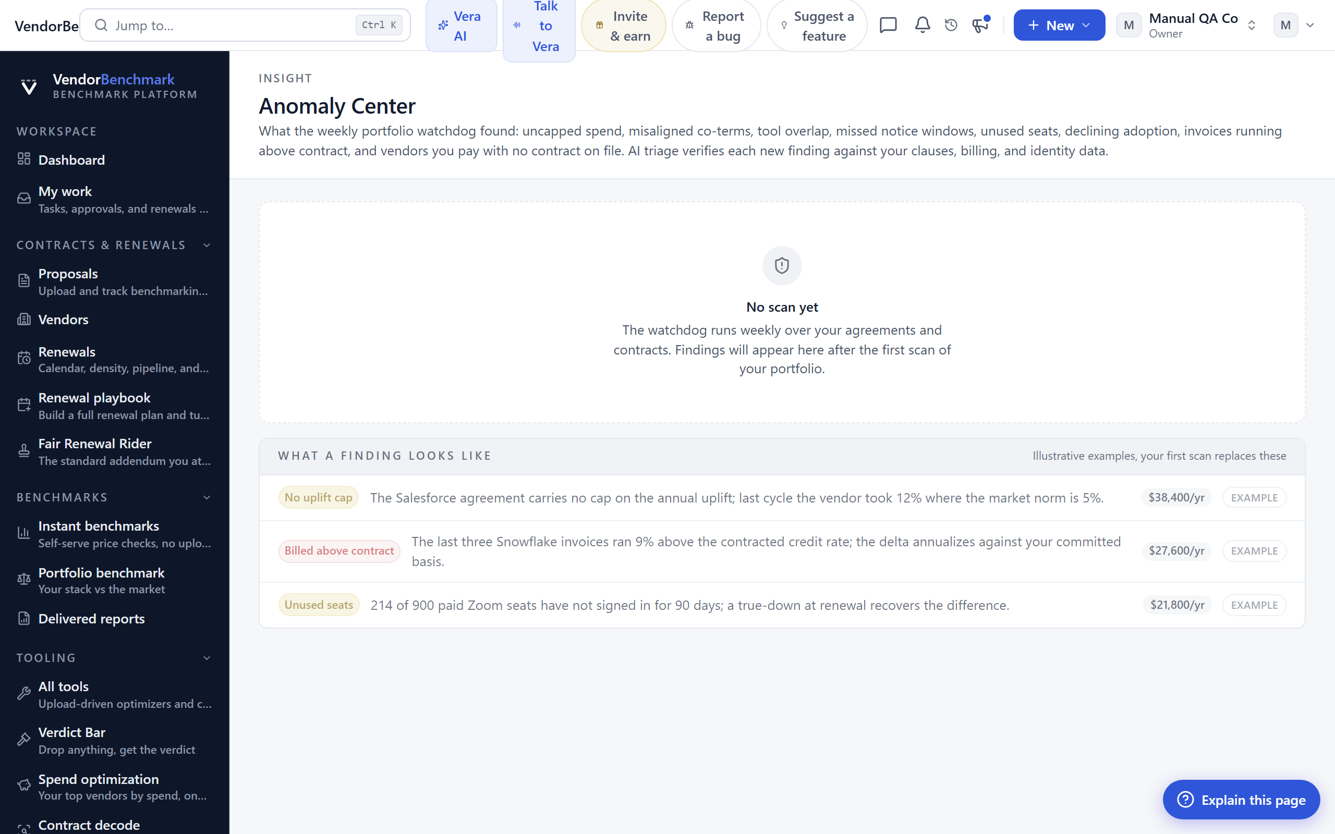Click the M organization avatar
This screenshot has width=1335, height=834.
pos(1128,26)
